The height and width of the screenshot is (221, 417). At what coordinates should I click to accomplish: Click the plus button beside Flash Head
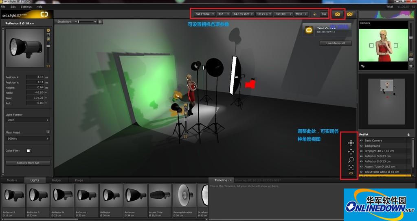48,132
